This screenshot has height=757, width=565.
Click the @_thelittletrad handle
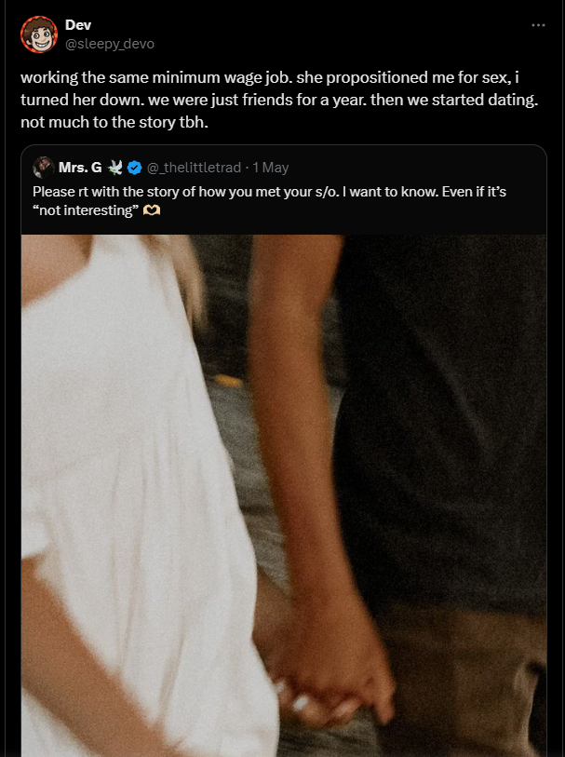pyautogui.click(x=194, y=168)
